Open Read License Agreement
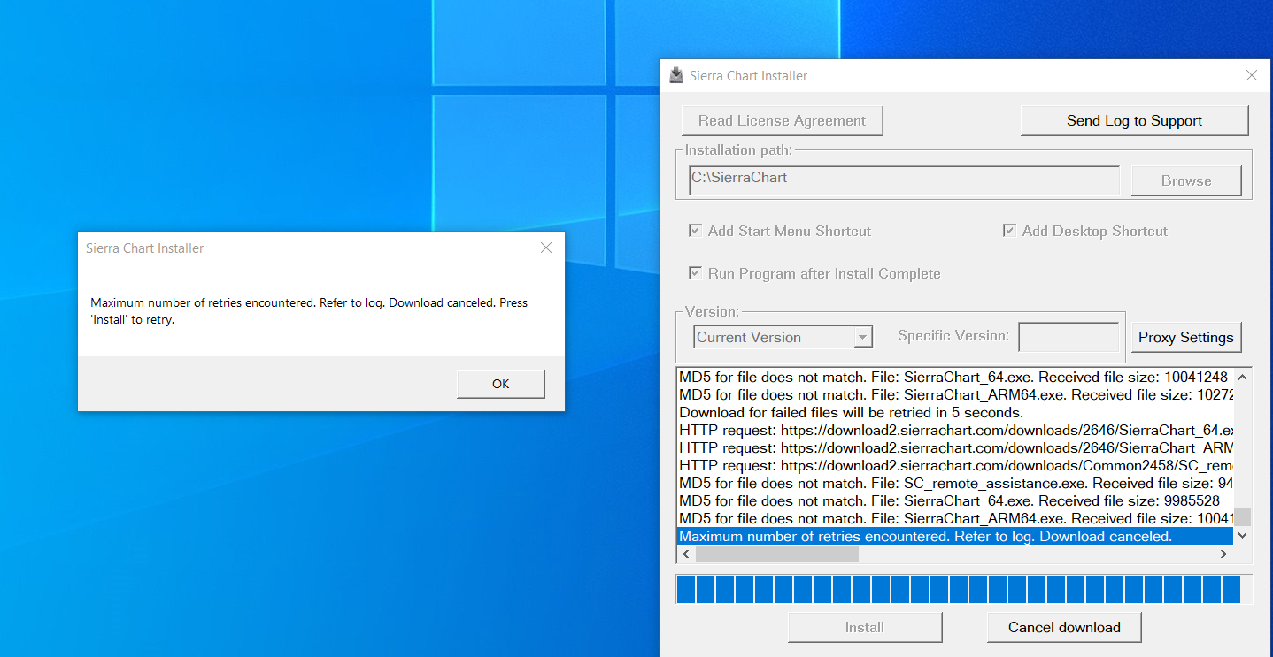 [783, 121]
